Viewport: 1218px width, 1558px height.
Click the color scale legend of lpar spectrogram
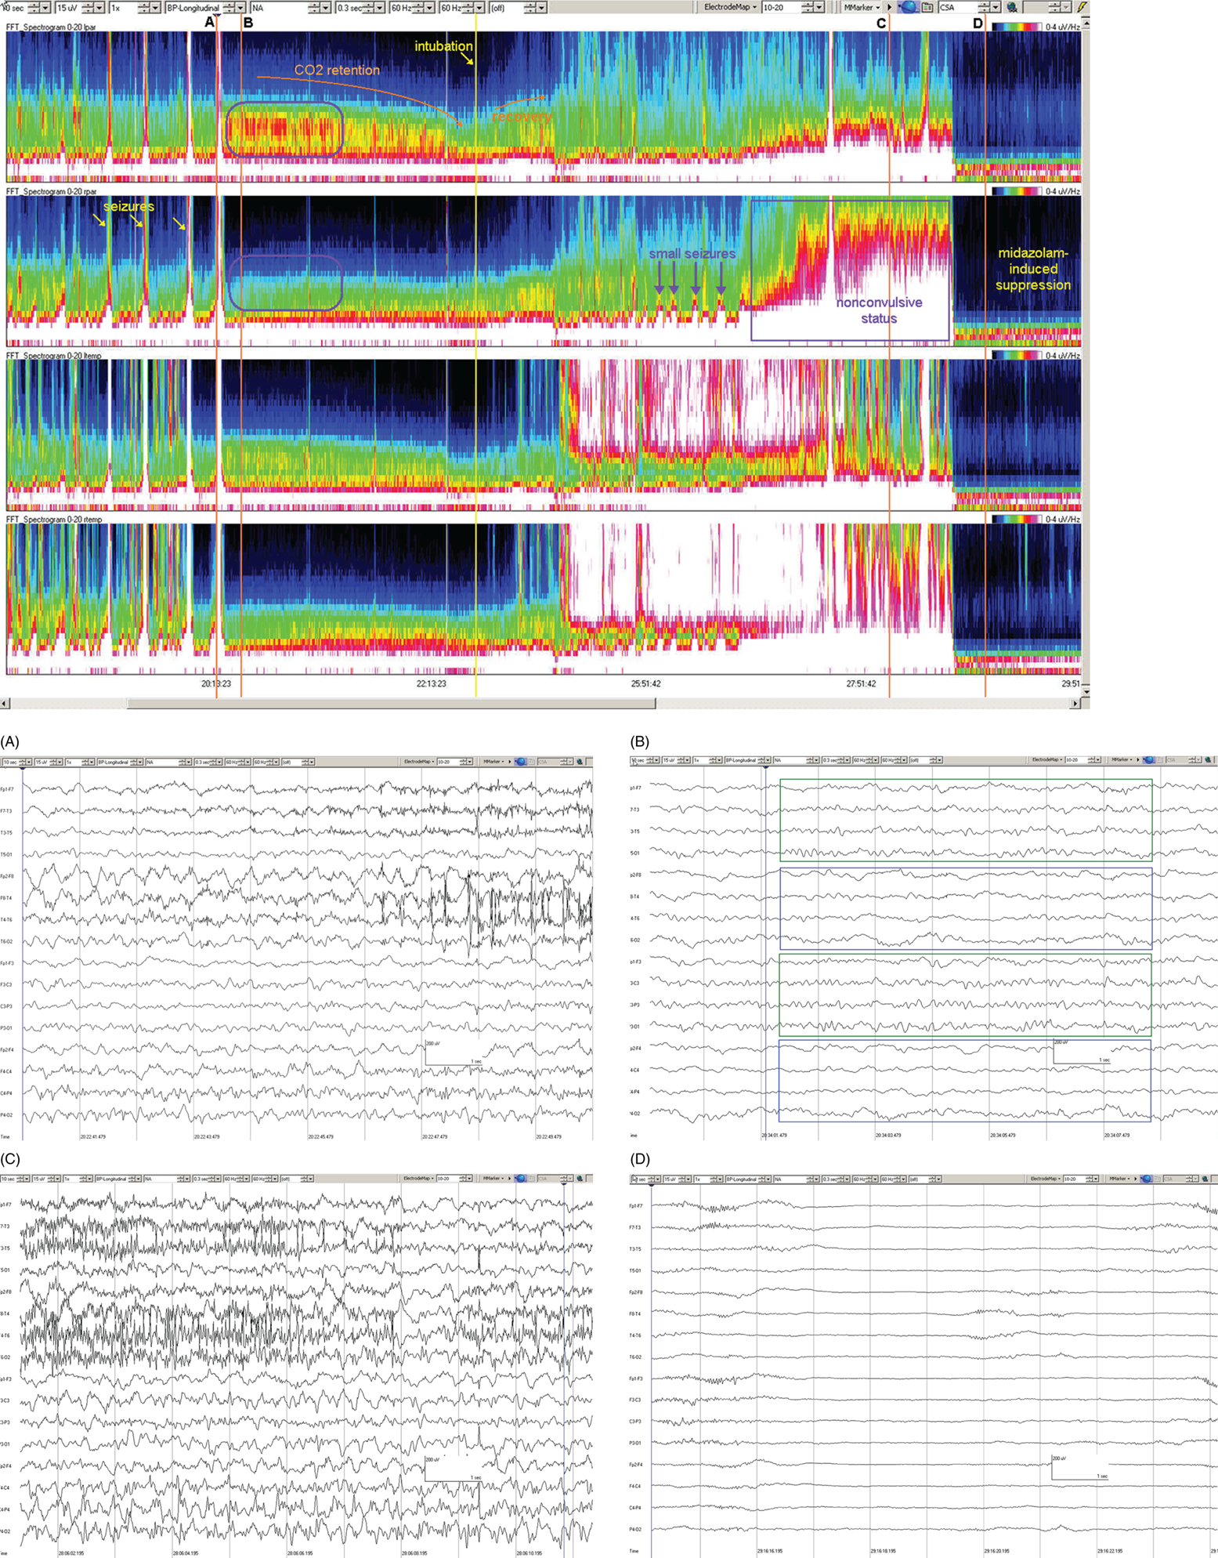tap(1016, 27)
